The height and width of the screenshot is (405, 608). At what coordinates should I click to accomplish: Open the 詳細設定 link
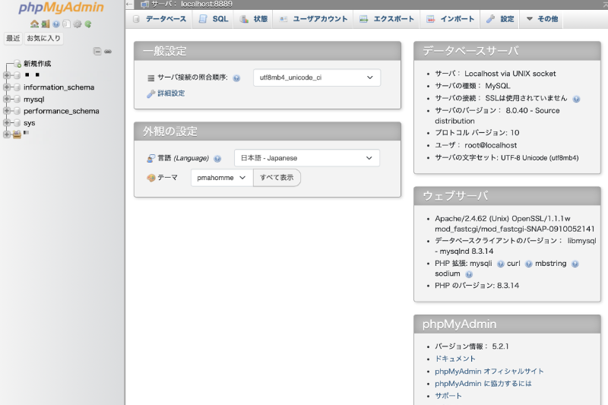pos(171,93)
